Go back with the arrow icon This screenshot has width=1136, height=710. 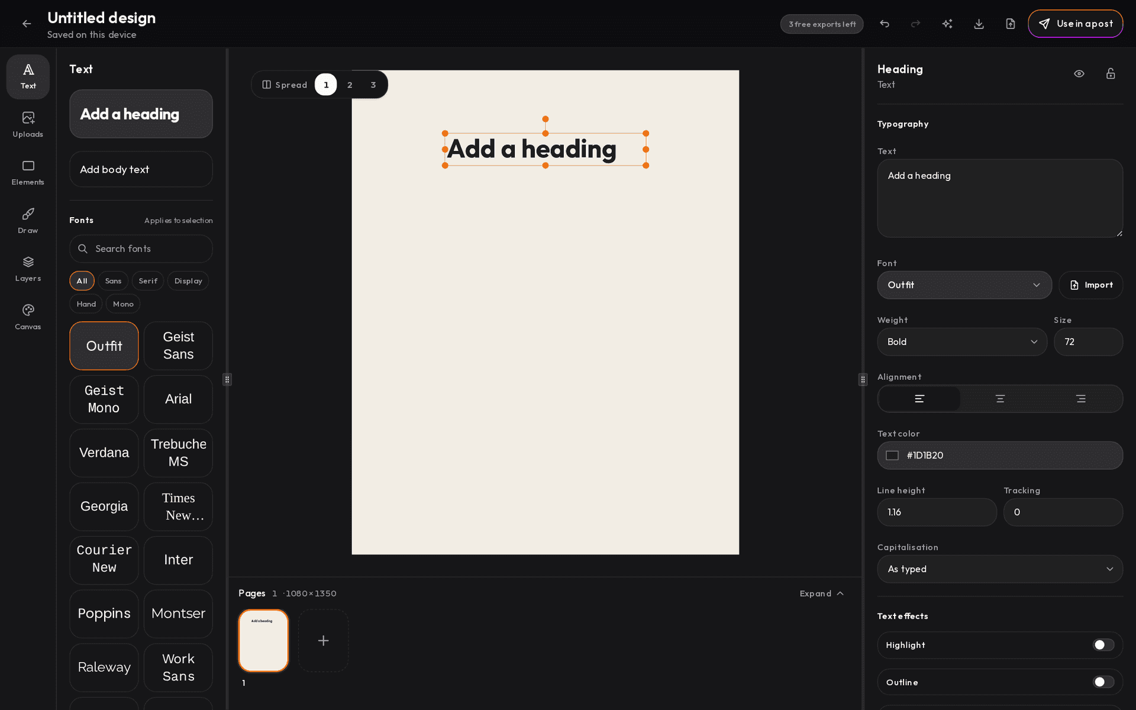pyautogui.click(x=27, y=24)
